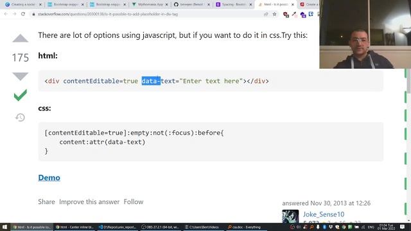
Task: Close the Mythomania App tab
Action: tap(166, 4)
